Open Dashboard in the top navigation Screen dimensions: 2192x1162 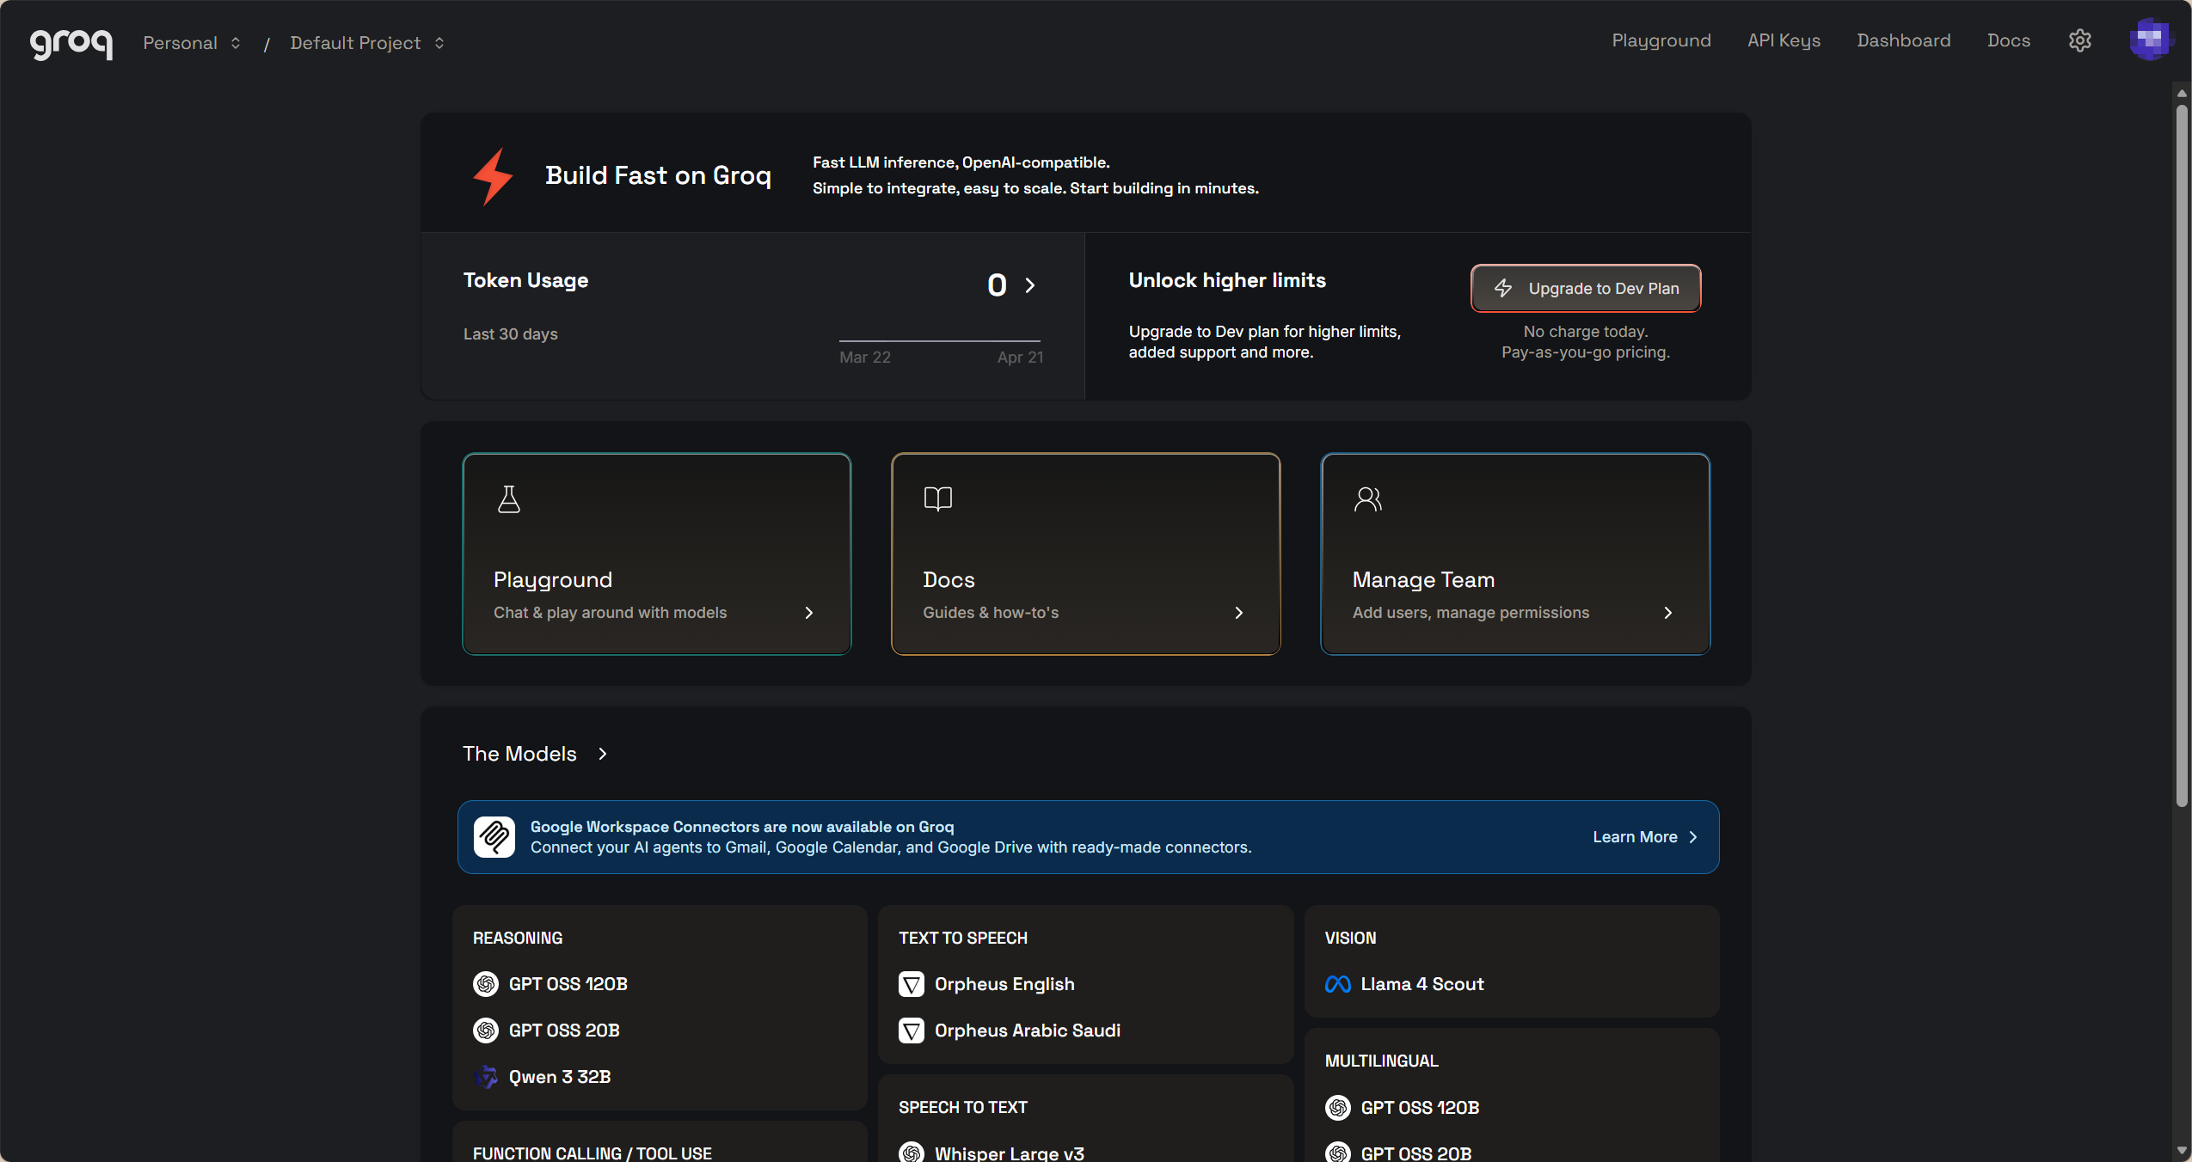coord(1903,40)
